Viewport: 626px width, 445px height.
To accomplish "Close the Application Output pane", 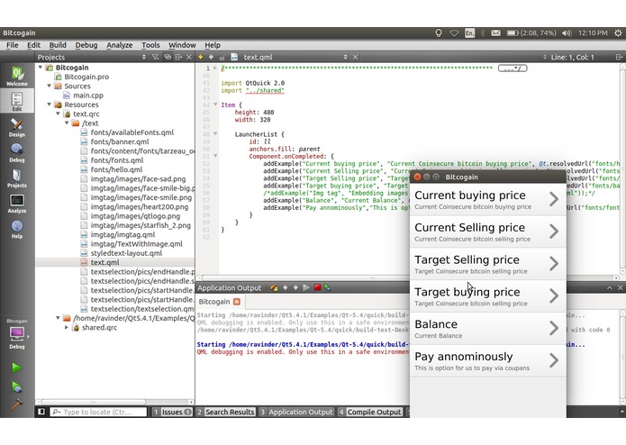I will pyautogui.click(x=620, y=287).
